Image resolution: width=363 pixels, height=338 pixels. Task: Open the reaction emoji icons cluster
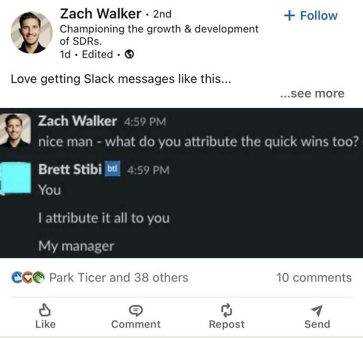[28, 278]
